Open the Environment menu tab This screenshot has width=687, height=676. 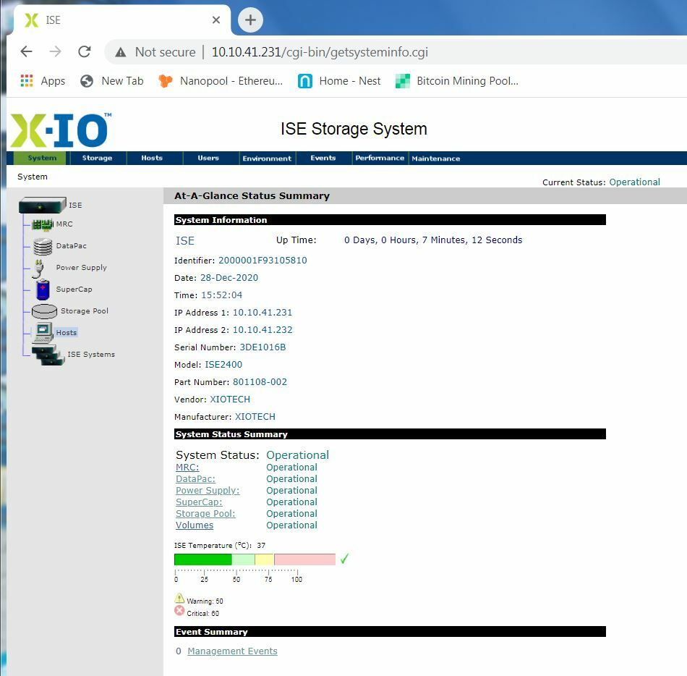268,158
